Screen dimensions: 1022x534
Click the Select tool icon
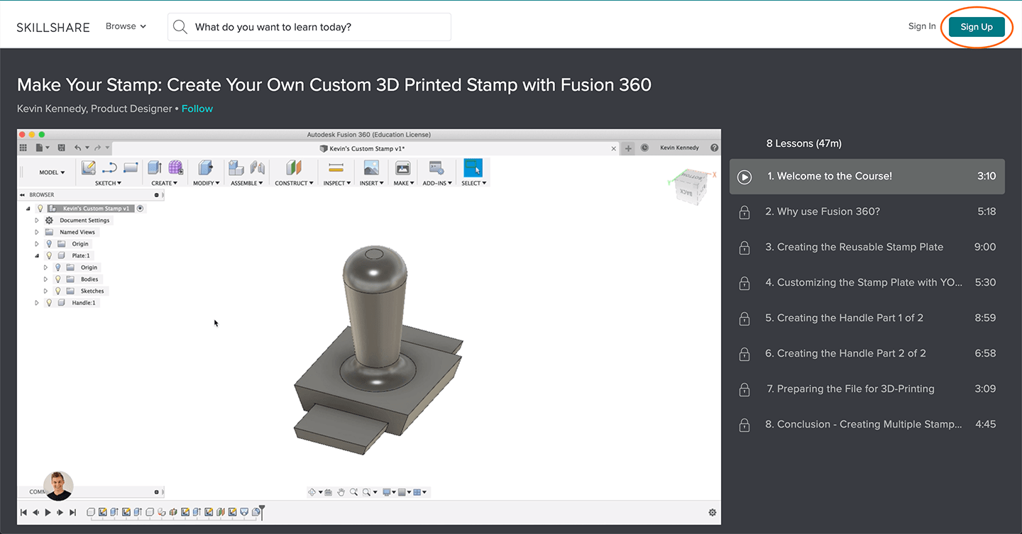[x=473, y=168]
